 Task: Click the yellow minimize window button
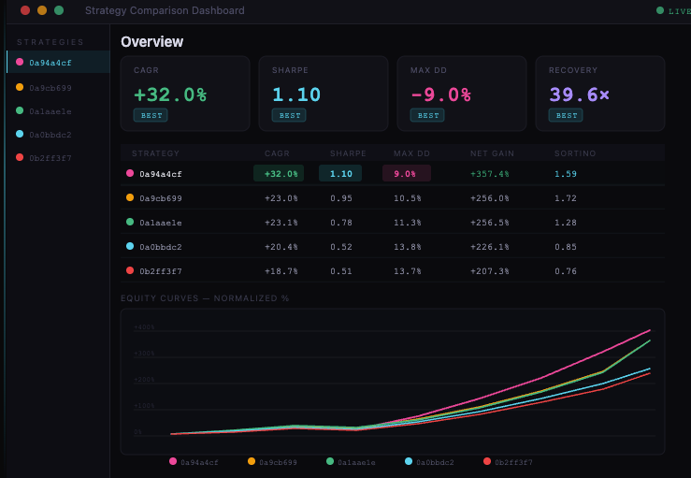coord(42,10)
